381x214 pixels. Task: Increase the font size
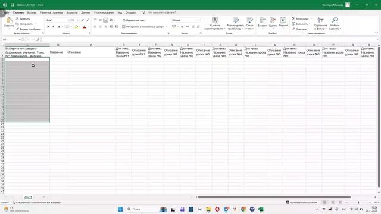[82, 20]
